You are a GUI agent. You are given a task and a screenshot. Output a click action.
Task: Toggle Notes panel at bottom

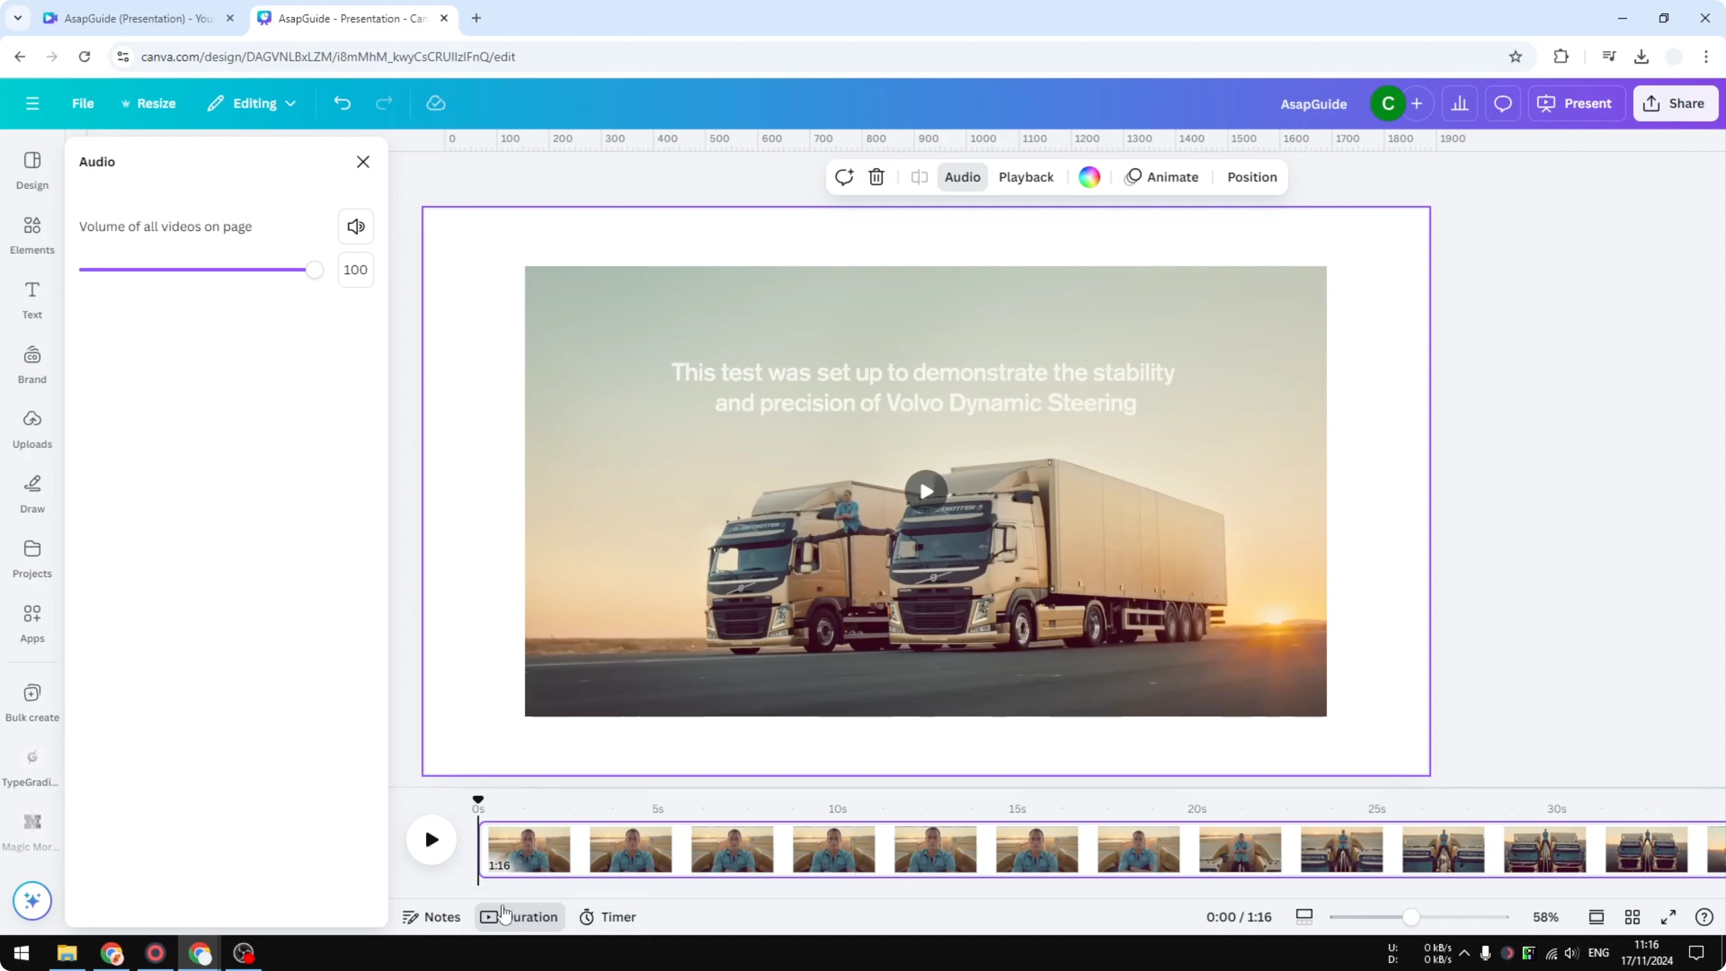click(x=431, y=917)
